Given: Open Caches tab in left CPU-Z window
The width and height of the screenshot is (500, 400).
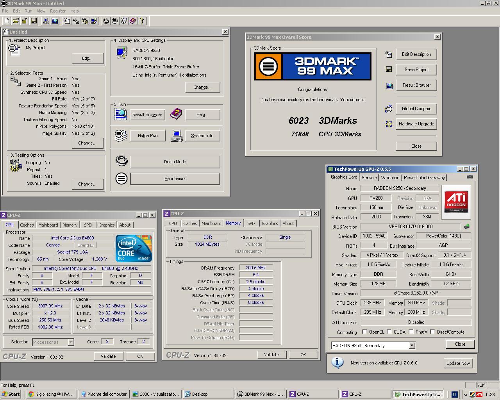Looking at the screenshot, I should click(27, 225).
